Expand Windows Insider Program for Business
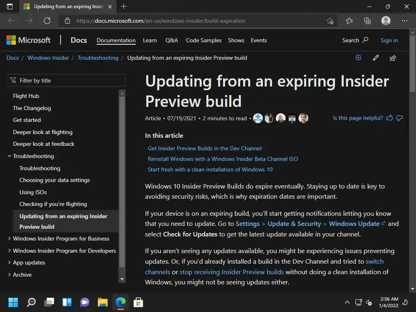Image resolution: width=416 pixels, height=312 pixels. click(9, 238)
